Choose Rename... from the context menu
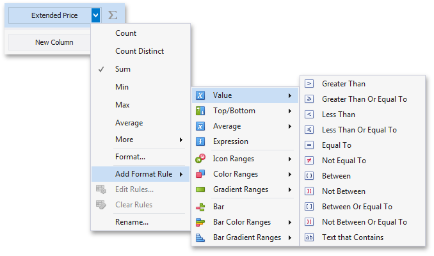Screen dimensions: 434x256 131,222
